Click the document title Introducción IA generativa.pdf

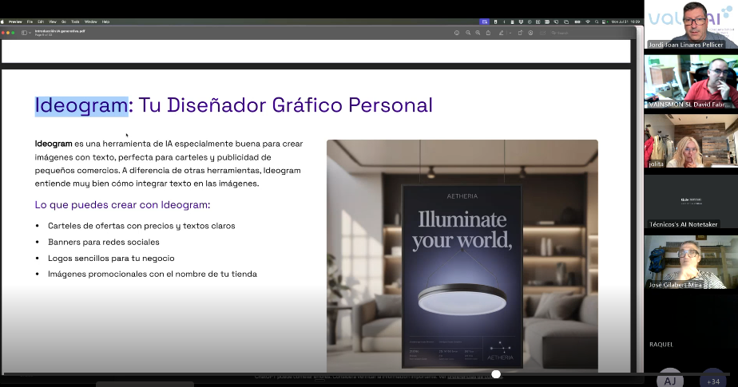pyautogui.click(x=60, y=31)
